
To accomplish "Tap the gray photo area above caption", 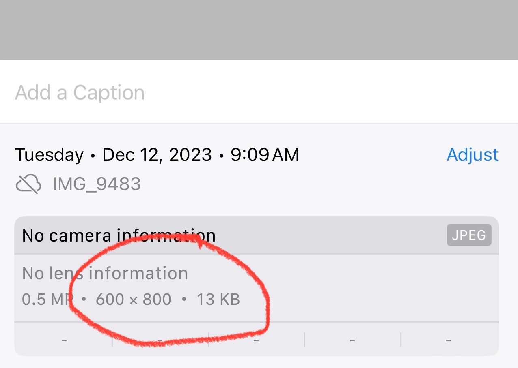I will coord(259,30).
